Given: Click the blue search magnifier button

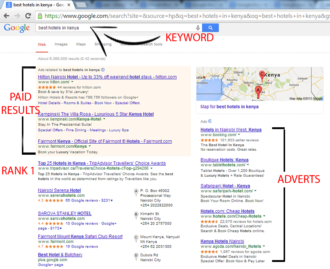Looking at the screenshot, I should coord(210,28).
